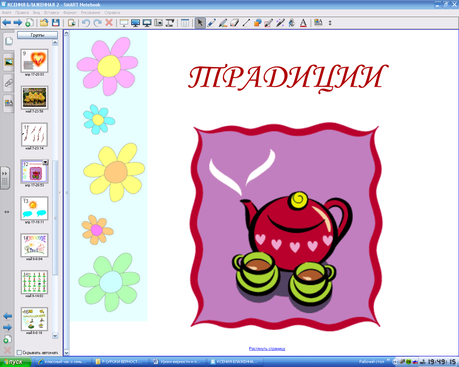Screen dimensions: 459x367
Task: Select page 13 thumbnail with sun
Action: [34, 208]
